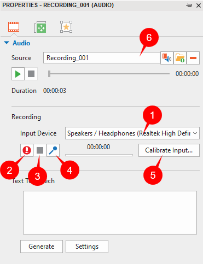The image size is (203, 264).
Task: Click the Generate button
Action: [42, 247]
